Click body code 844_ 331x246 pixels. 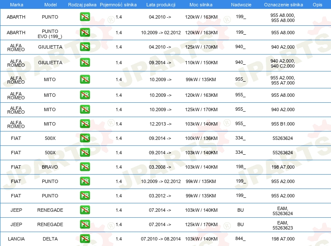240,239
